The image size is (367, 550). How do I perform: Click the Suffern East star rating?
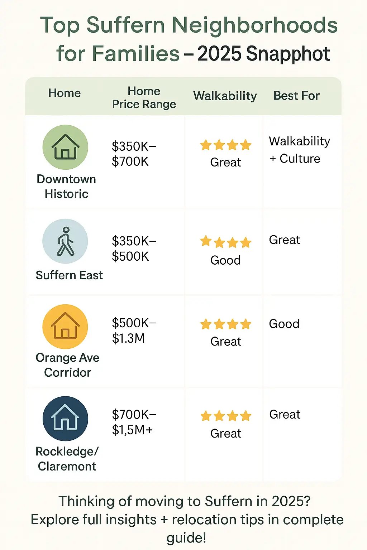226,242
